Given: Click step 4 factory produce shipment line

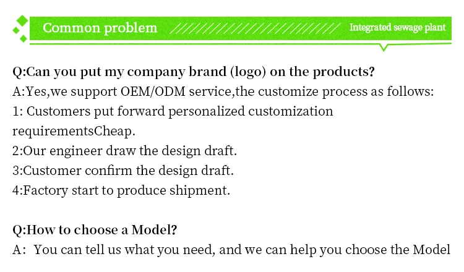Looking at the screenshot, I should [121, 190].
